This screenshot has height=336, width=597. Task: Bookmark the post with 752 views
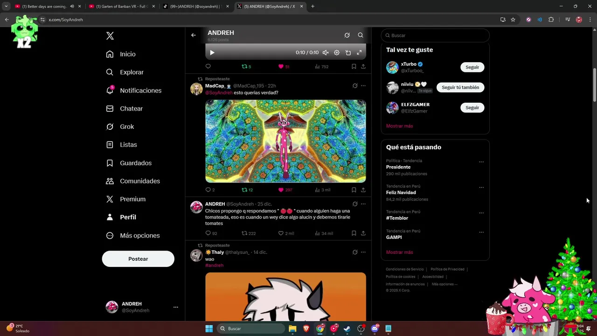(354, 67)
